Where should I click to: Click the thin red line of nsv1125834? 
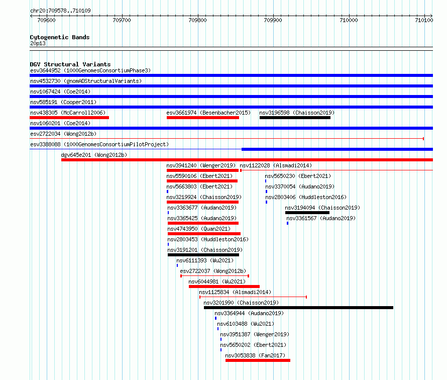[253, 297]
